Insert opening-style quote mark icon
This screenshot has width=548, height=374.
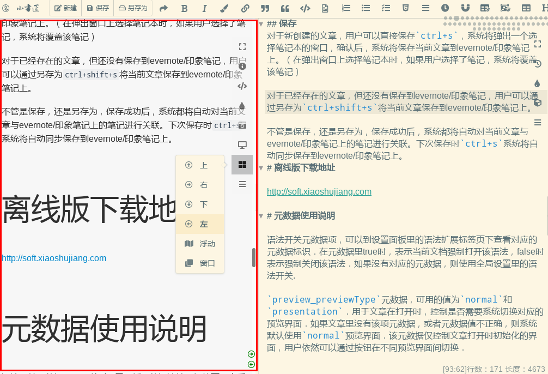(x=285, y=8)
